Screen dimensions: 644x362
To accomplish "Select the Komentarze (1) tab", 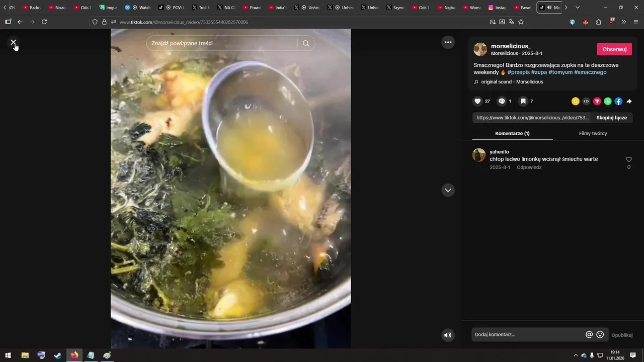I will (512, 133).
